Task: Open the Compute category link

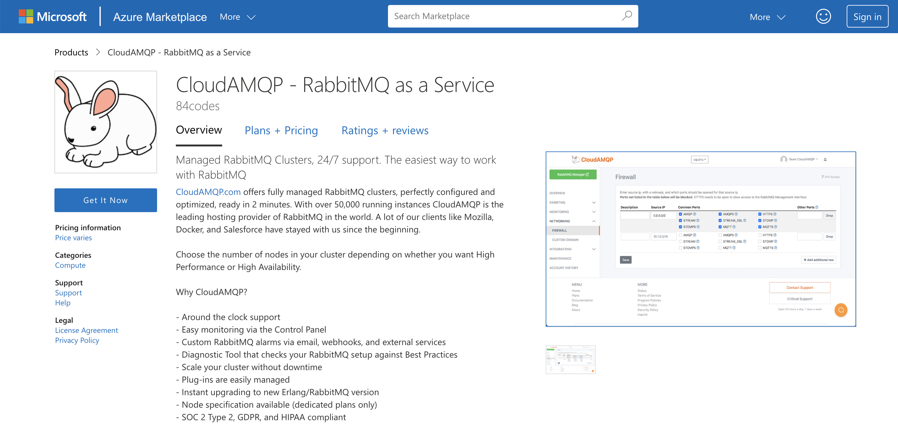Action: tap(70, 265)
